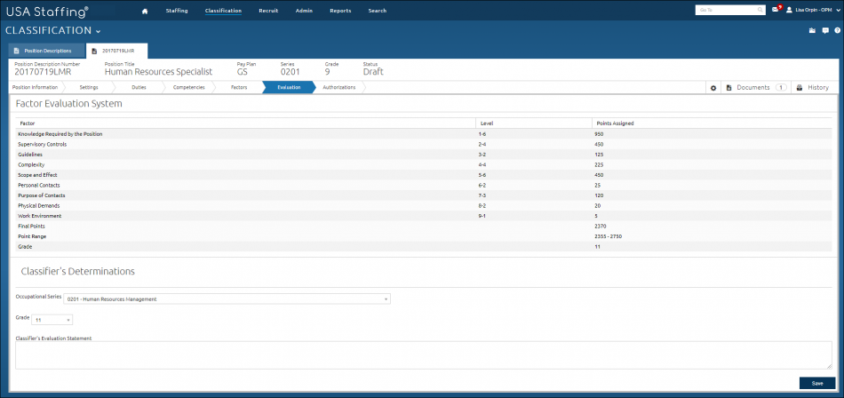Viewport: 844px width, 398px height.
Task: Click the History printer icon
Action: pyautogui.click(x=800, y=87)
